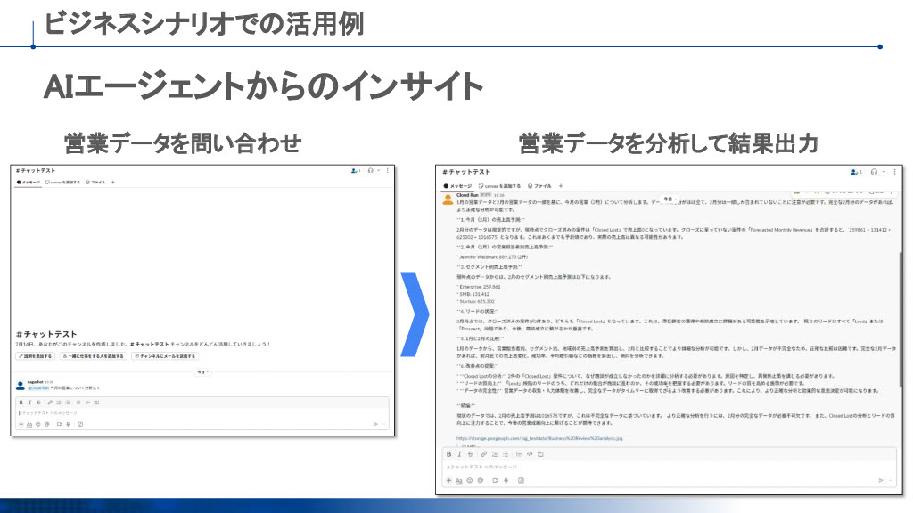Click inline code icon in right composer
This screenshot has height=513, width=913.
tap(530, 453)
